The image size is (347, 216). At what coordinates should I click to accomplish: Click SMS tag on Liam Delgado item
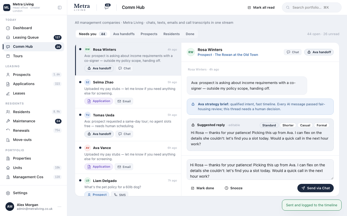point(120,194)
